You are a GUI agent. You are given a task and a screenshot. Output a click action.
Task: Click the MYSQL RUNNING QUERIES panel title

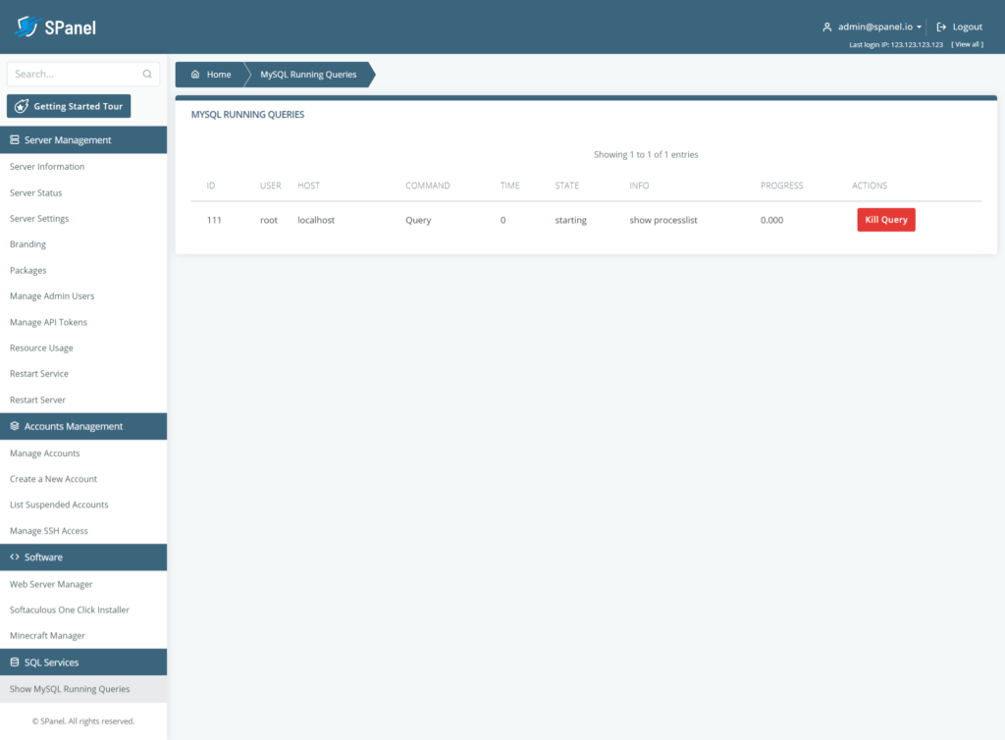pos(247,115)
